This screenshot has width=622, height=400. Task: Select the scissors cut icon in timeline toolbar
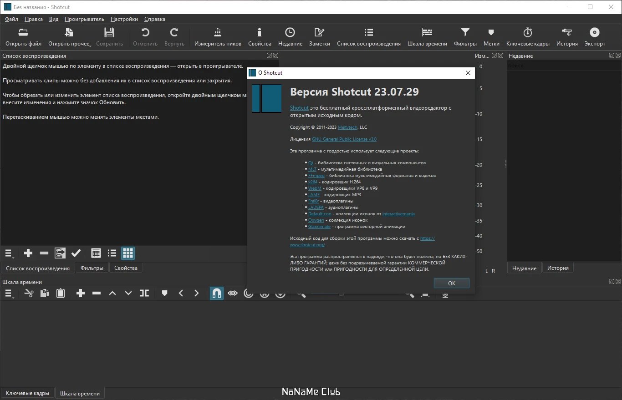(x=29, y=294)
